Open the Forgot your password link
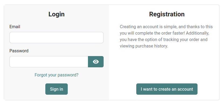Screen dimensions: 221x103 56,75
